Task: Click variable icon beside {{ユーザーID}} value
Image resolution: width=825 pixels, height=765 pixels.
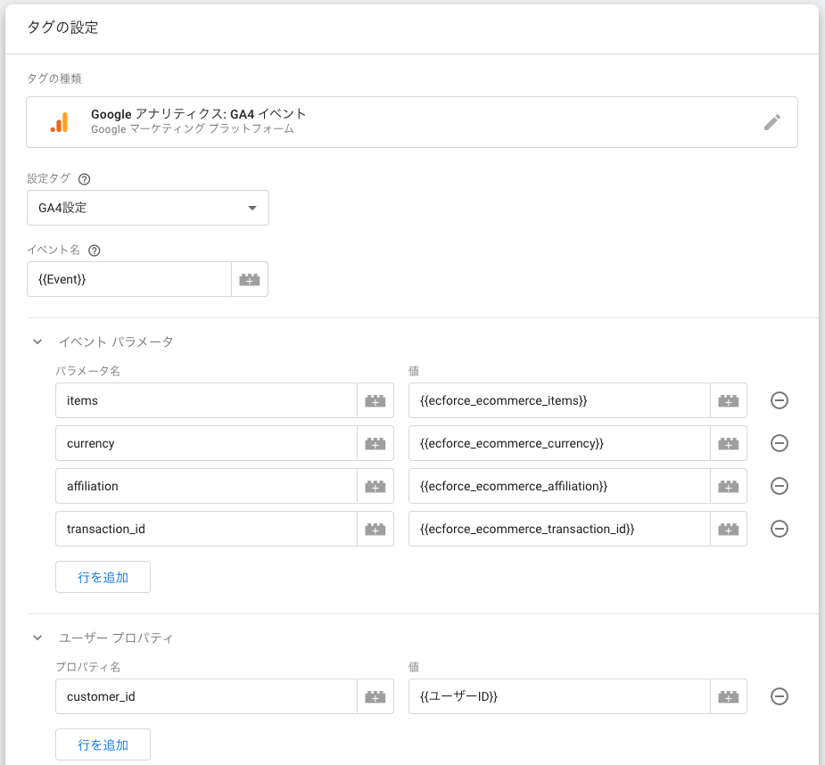Action: coord(728,696)
